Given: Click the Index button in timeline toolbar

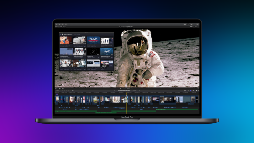Looking at the screenshot, I should pyautogui.click(x=57, y=91).
